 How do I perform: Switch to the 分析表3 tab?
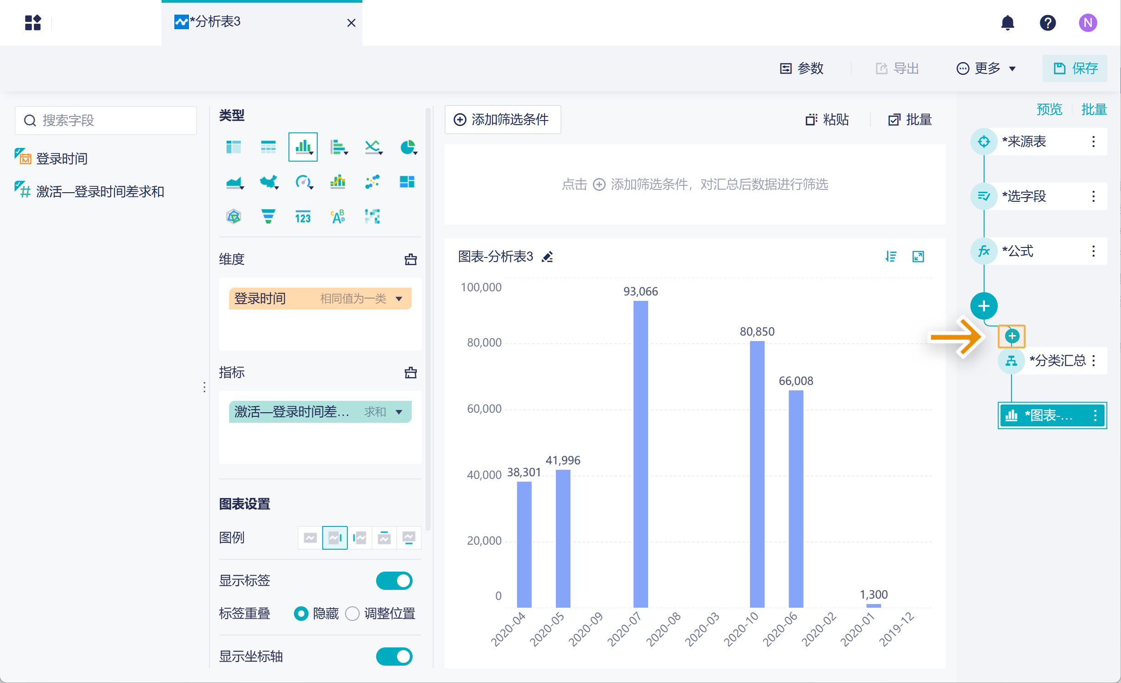pos(215,22)
